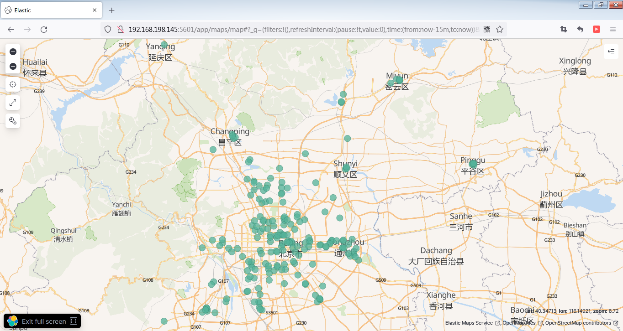View insecure connection lock details
This screenshot has width=623, height=331.
121,29
